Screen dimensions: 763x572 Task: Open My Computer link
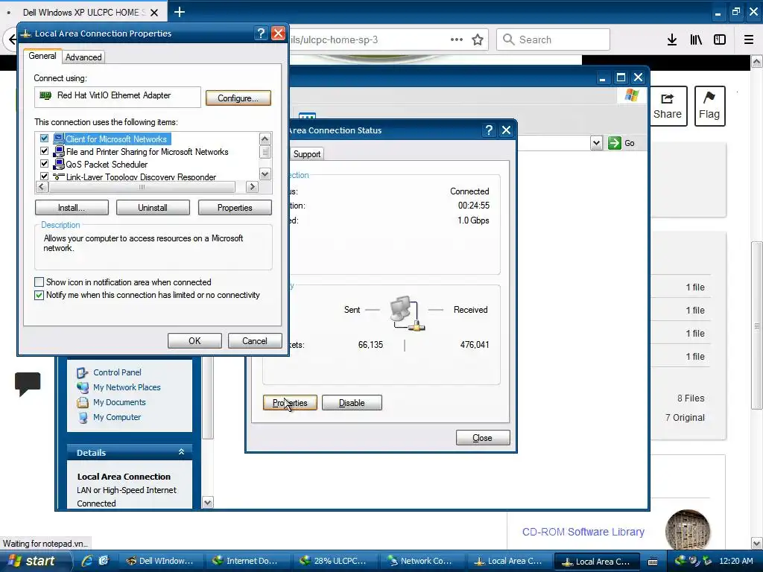click(x=117, y=417)
